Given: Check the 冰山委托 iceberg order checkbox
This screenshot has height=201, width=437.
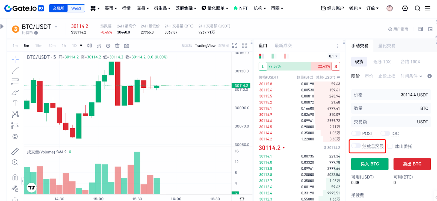Looking at the screenshot, I should 390,147.
